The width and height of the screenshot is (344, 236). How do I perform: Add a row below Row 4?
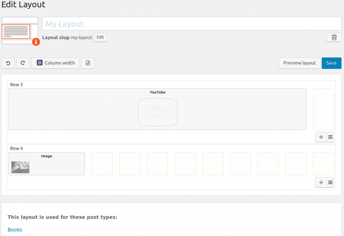click(321, 183)
